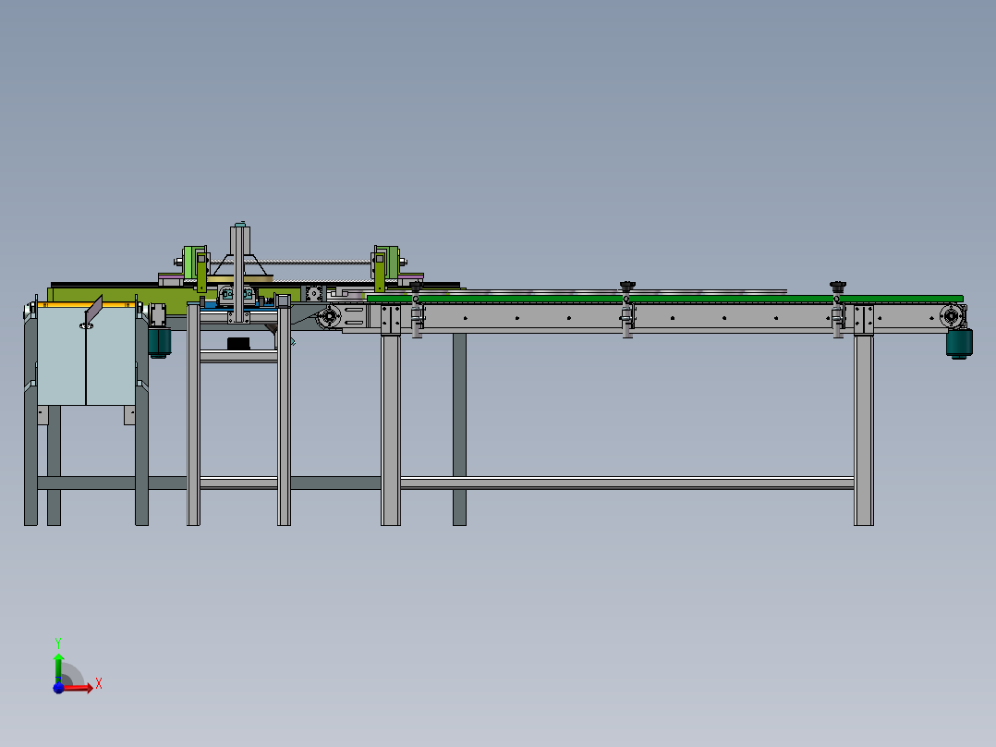Select the horizontal threaded lead screw rod
The image size is (996, 747).
pyautogui.click(x=292, y=262)
